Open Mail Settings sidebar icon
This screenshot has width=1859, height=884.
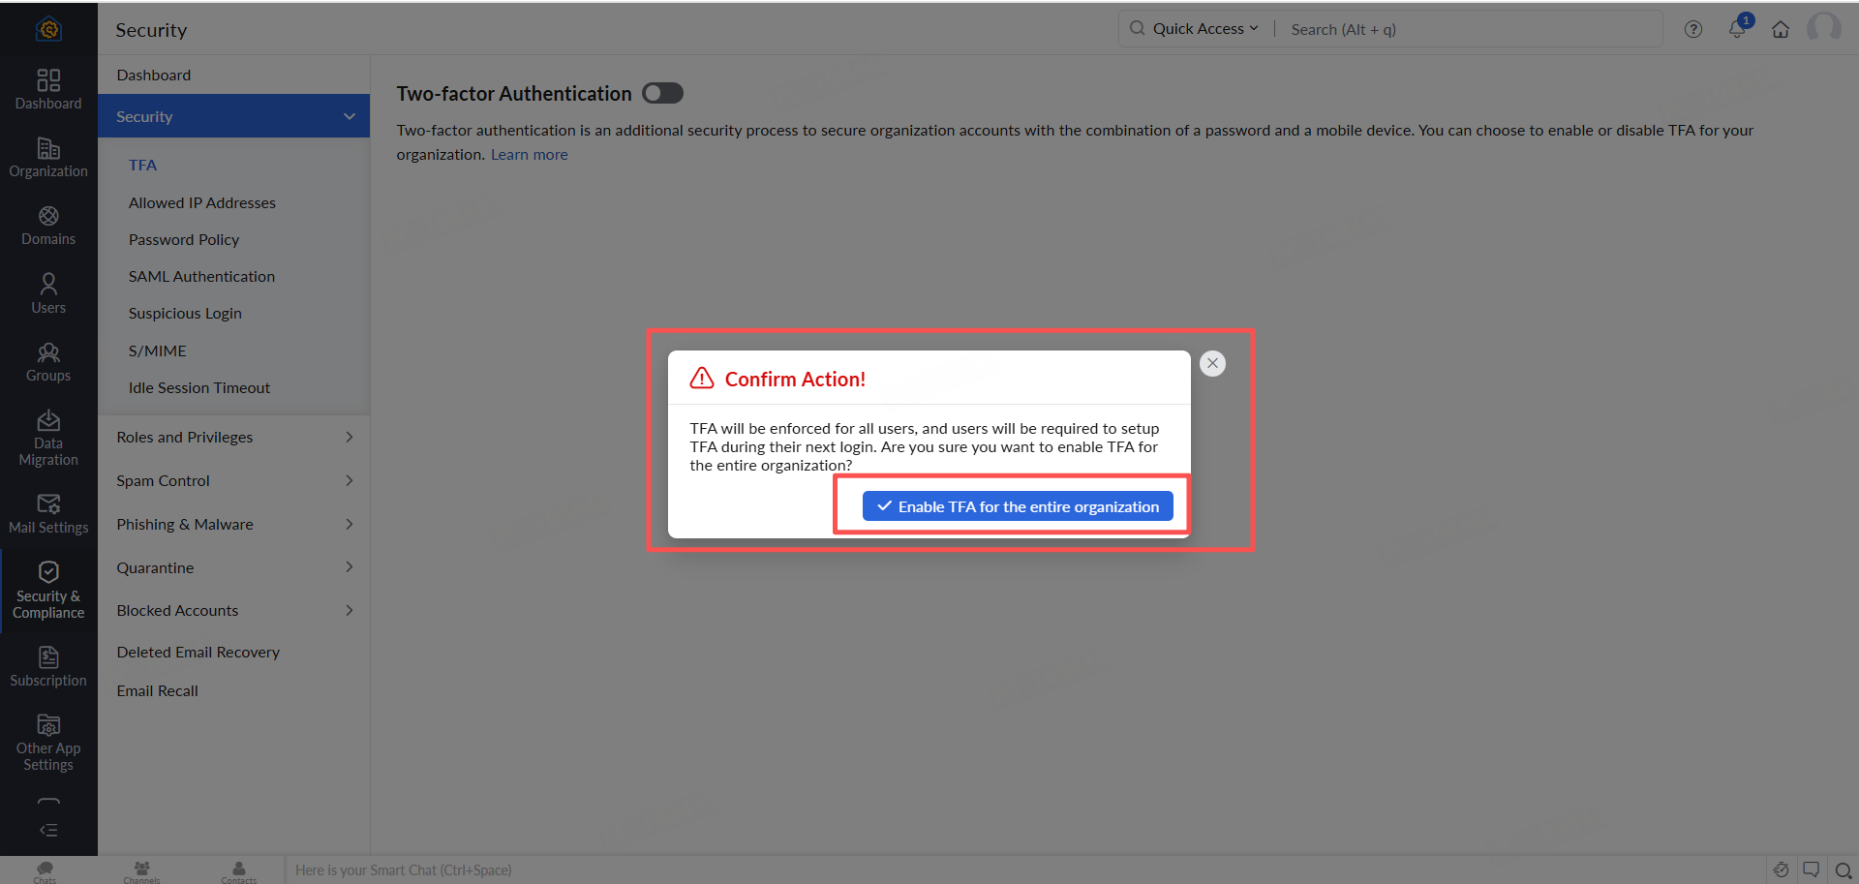[48, 513]
